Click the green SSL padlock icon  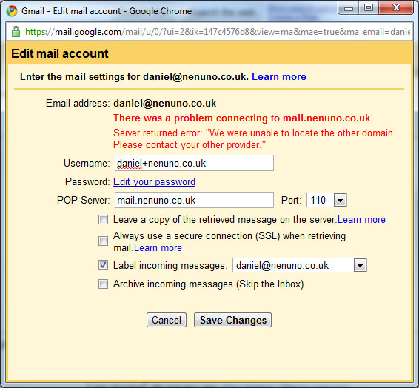pos(16,32)
